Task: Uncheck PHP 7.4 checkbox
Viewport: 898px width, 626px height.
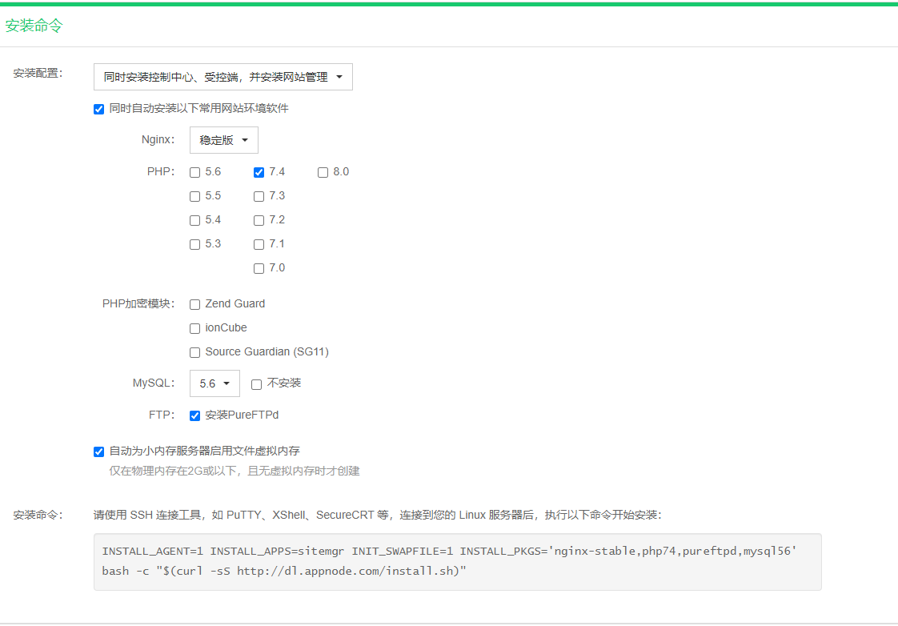Action: pos(259,172)
